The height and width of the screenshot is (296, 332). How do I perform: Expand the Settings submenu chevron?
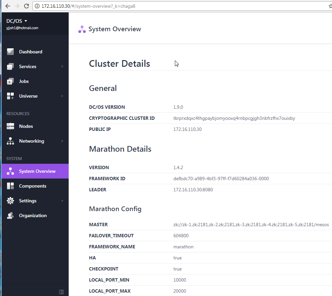[x=62, y=201]
